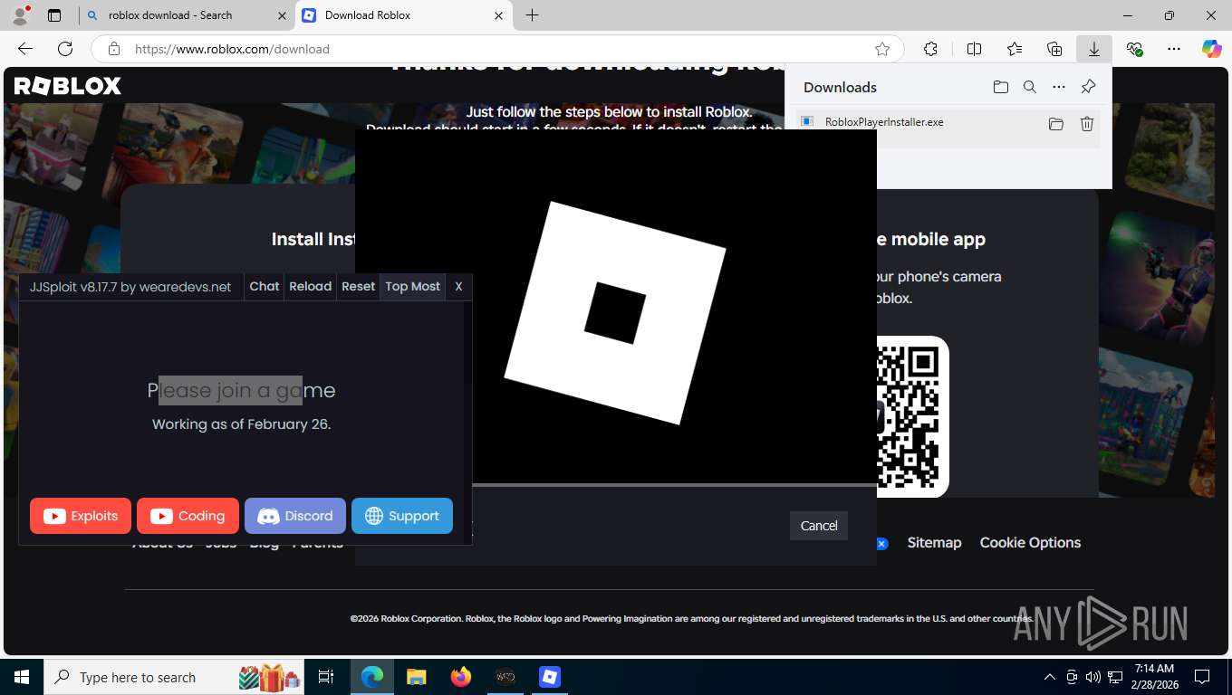The width and height of the screenshot is (1232, 695).
Task: Click the Edge profile avatar icon
Action: [19, 15]
